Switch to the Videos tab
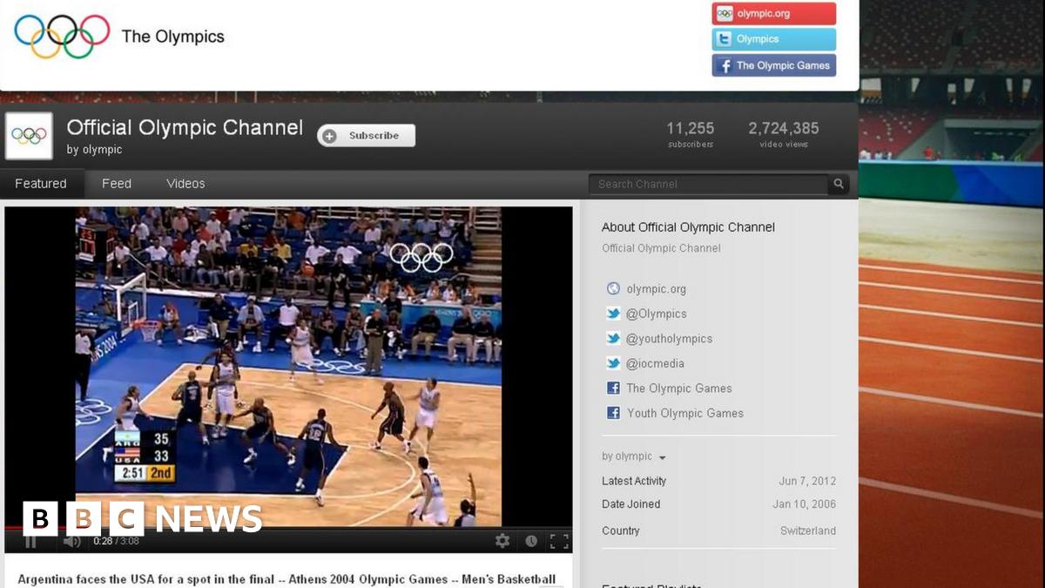 185,184
